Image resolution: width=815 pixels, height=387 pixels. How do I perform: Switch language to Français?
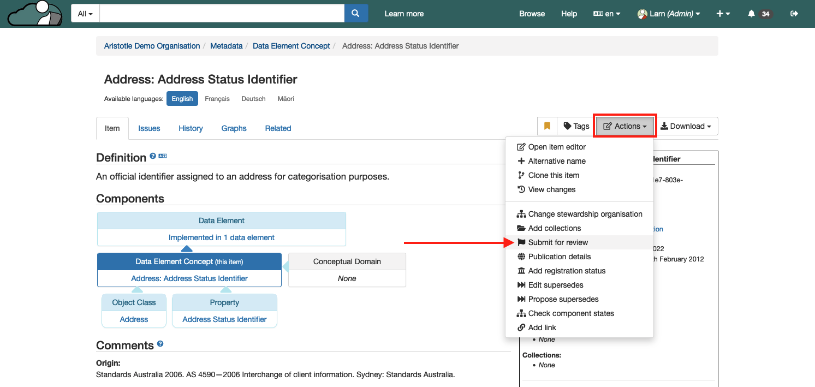pyautogui.click(x=217, y=99)
